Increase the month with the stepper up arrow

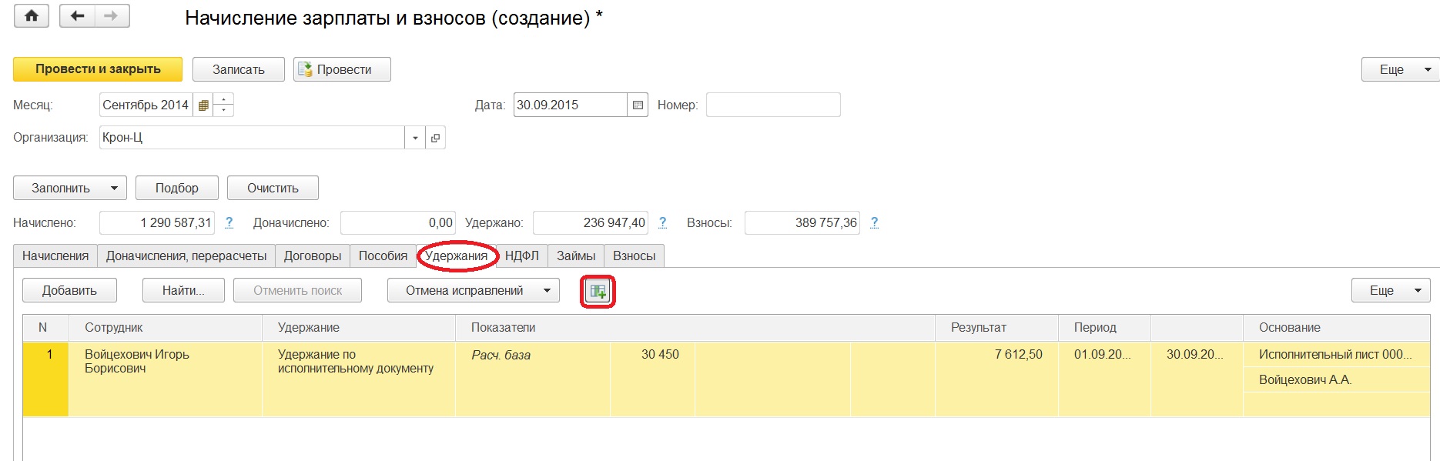pos(223,99)
